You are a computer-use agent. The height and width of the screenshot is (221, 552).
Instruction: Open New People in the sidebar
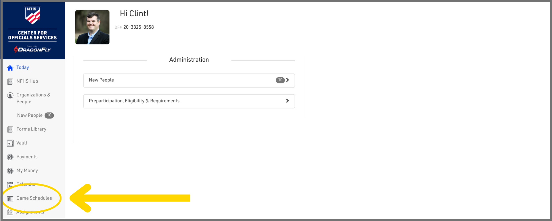pyautogui.click(x=30, y=115)
